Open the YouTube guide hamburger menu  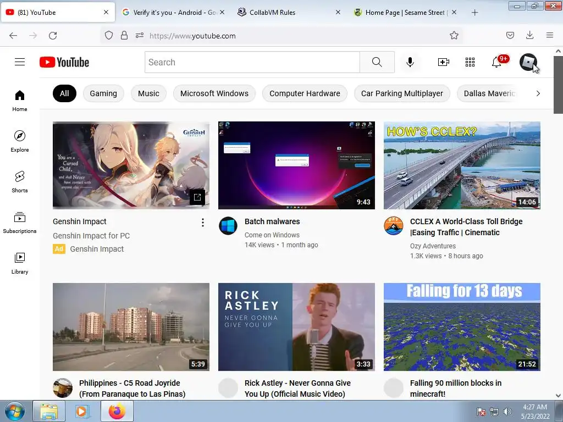pyautogui.click(x=20, y=62)
